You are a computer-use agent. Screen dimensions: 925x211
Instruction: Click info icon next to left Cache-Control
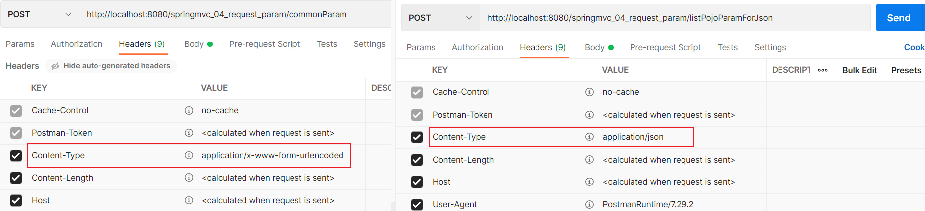[189, 110]
